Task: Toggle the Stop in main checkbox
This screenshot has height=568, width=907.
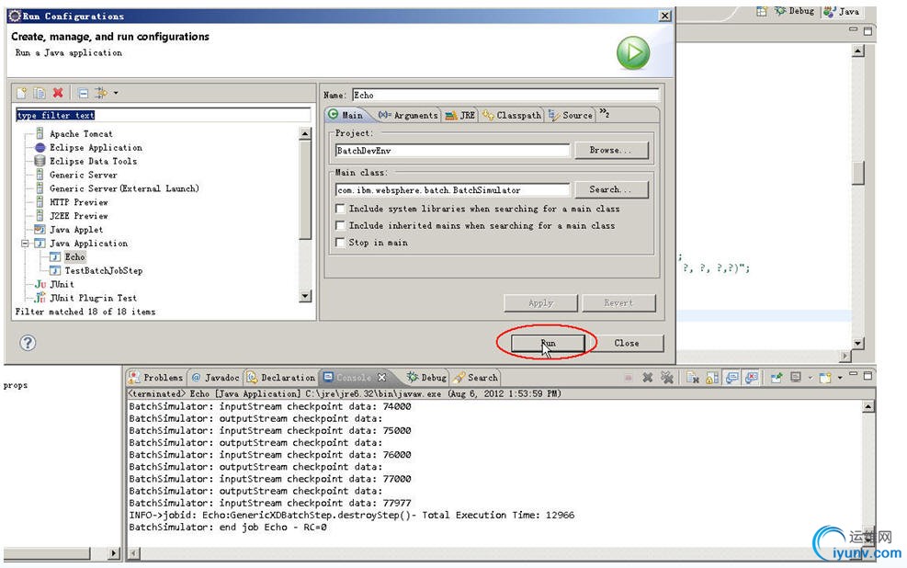Action: click(x=340, y=243)
